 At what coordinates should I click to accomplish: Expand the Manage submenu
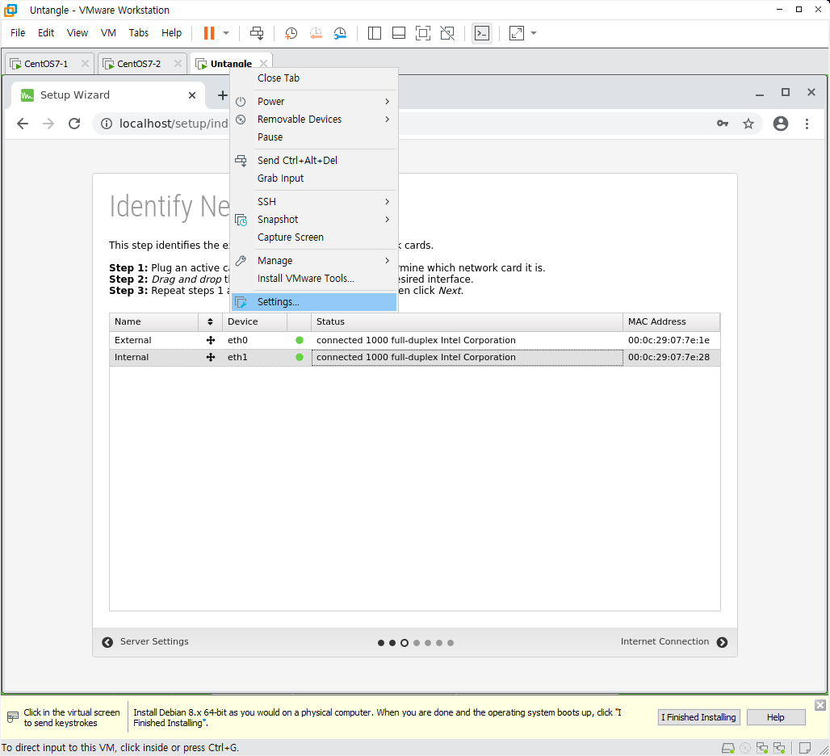click(x=314, y=261)
